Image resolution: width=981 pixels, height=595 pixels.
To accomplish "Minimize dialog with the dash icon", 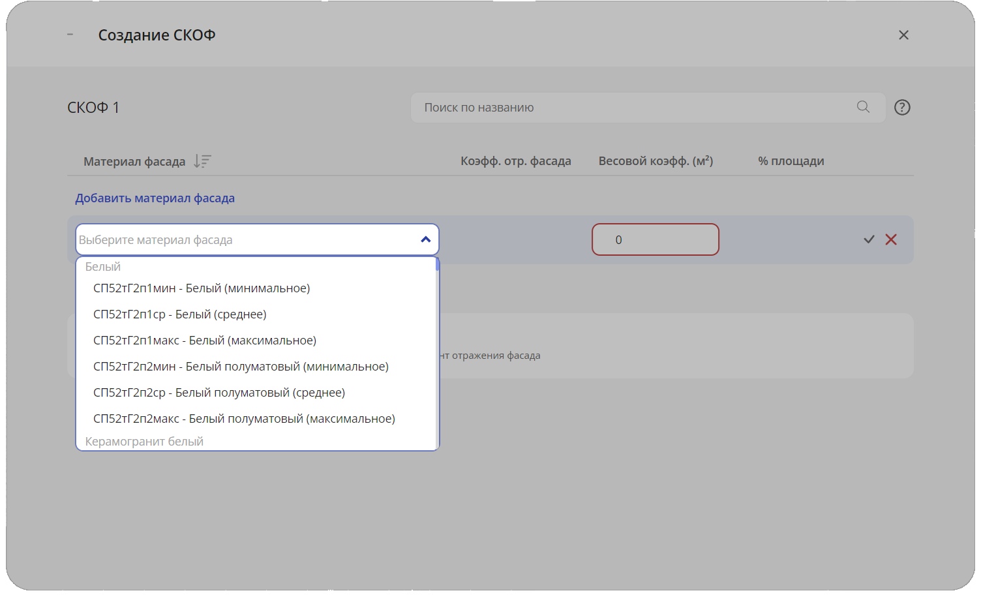I will (70, 35).
